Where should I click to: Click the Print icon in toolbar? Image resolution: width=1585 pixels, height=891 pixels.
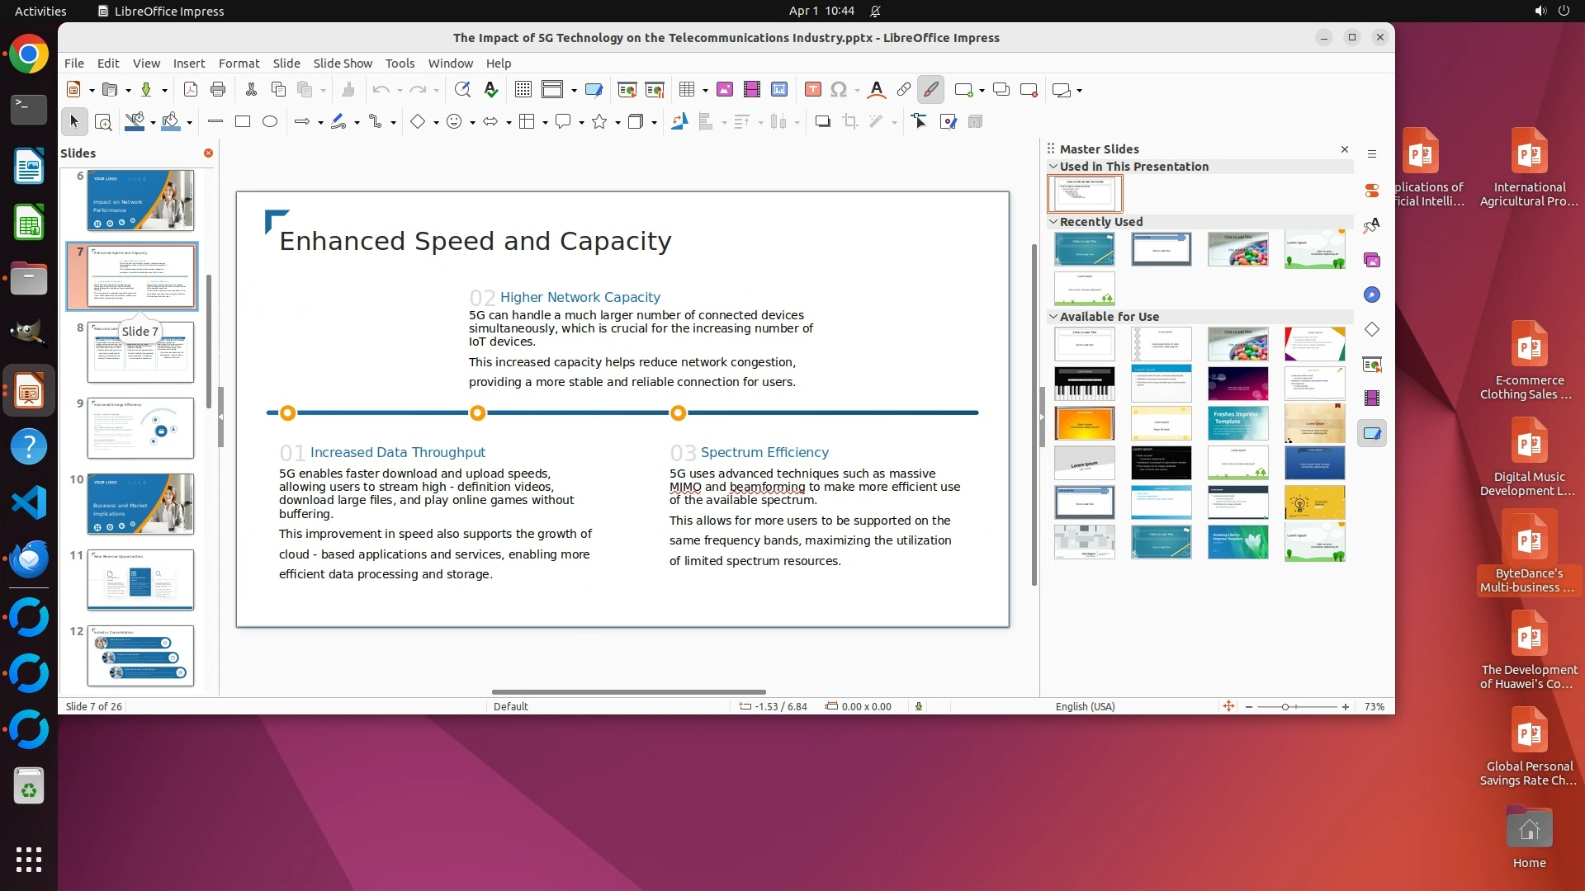coord(218,90)
